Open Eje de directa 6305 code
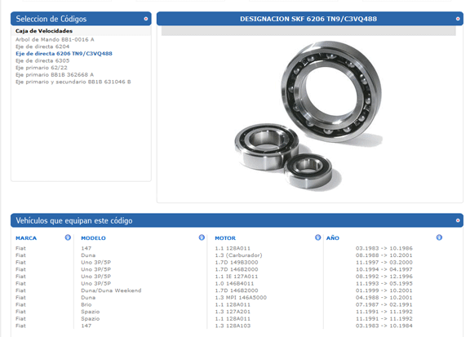This screenshot has height=337, width=470. pyautogui.click(x=42, y=60)
